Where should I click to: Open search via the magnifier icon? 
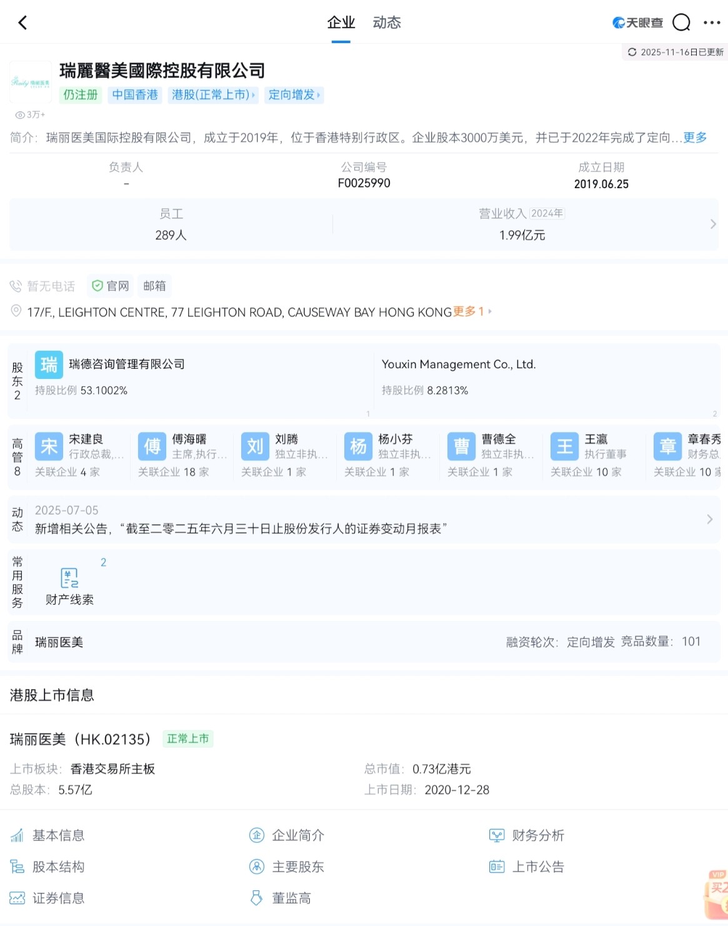(x=682, y=22)
